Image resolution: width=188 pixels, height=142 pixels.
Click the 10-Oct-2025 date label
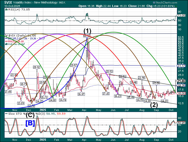tap(8, 6)
